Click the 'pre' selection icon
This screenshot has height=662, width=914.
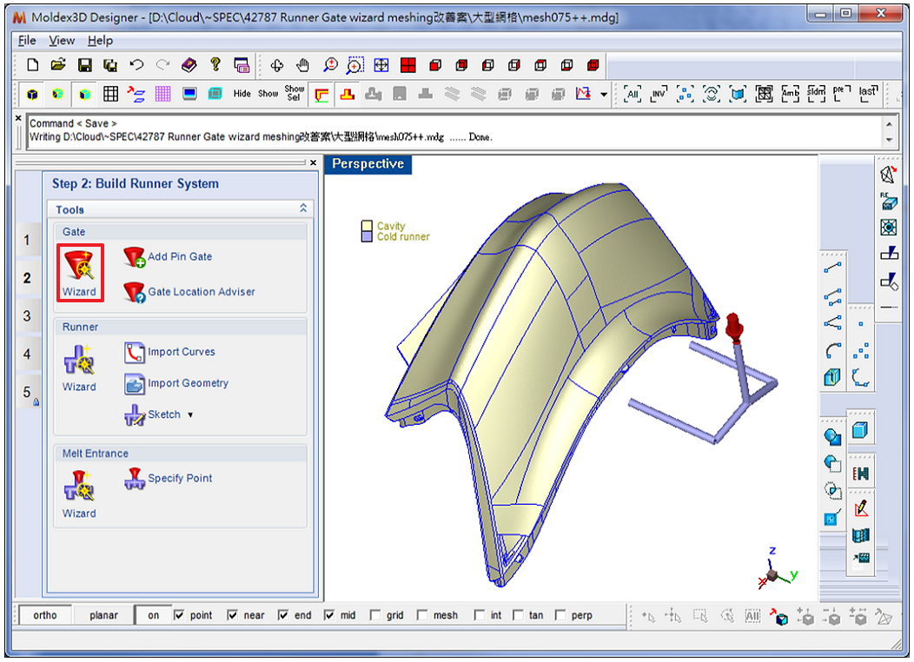(x=841, y=93)
